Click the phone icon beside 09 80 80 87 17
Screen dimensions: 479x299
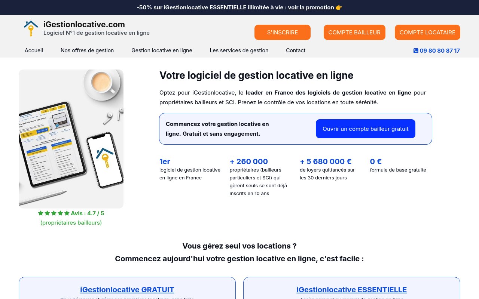pos(416,51)
